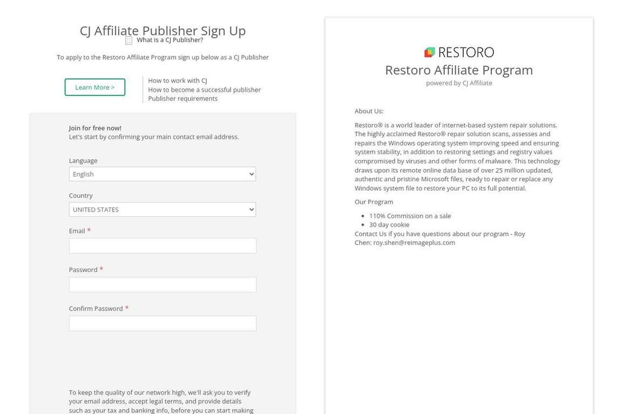Screen dimensions: 622x414
Task: Click the icon beside 'What is a CJ Publisher?'
Action: 129,40
